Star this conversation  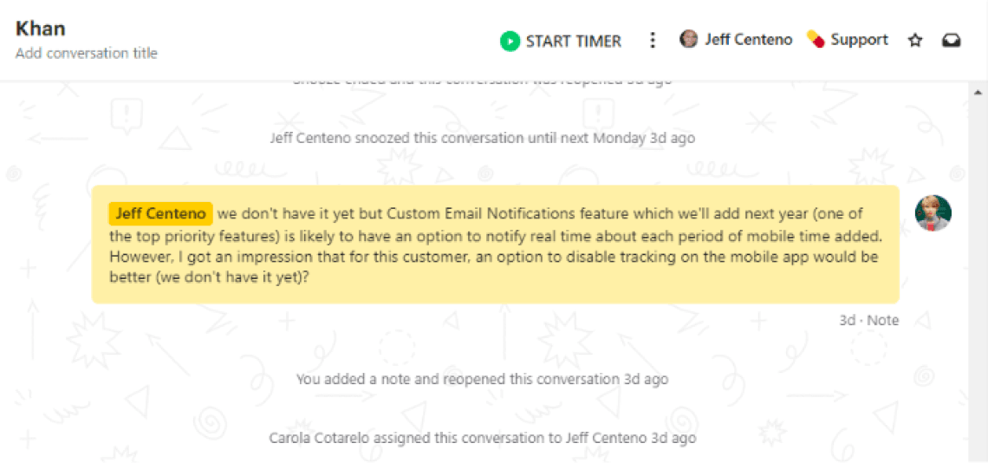click(915, 41)
